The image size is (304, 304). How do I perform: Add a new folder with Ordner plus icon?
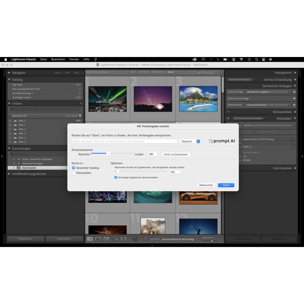click(x=81, y=103)
